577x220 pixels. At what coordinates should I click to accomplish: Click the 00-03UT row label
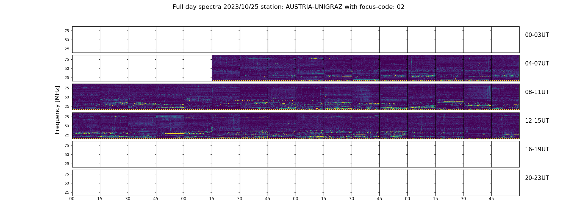pyautogui.click(x=537, y=35)
